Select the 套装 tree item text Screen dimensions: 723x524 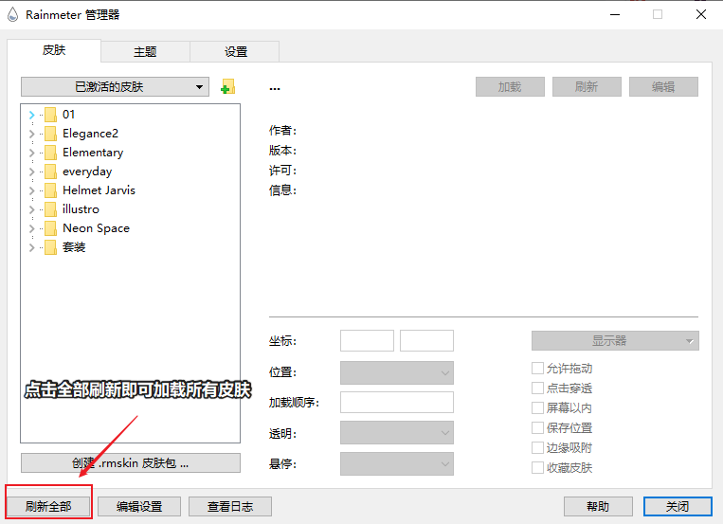click(74, 247)
